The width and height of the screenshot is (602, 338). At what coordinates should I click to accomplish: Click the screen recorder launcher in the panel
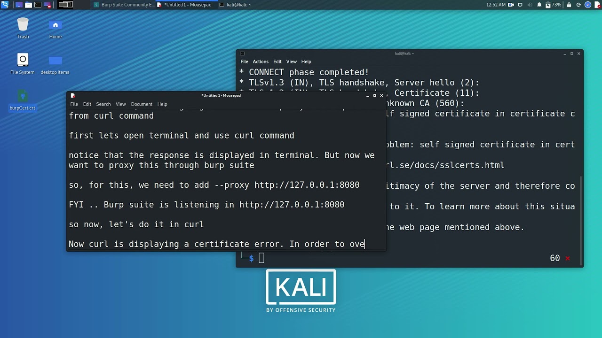[x=47, y=5]
